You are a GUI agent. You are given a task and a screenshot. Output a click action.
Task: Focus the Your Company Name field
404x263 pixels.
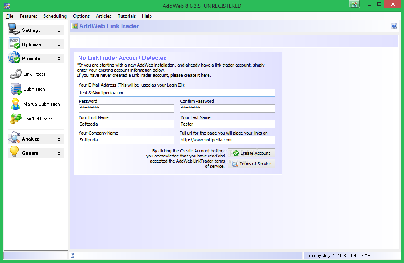126,140
